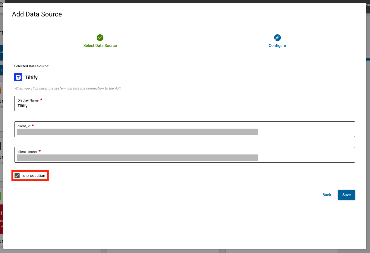The width and height of the screenshot is (370, 253).
Task: Click the connection test hint text
Action: point(68,88)
